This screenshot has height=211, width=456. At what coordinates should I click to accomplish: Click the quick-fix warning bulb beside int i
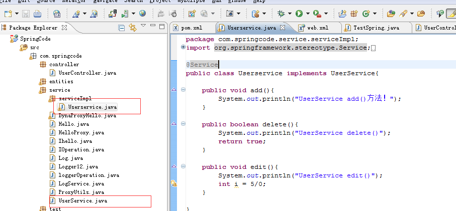(x=174, y=183)
